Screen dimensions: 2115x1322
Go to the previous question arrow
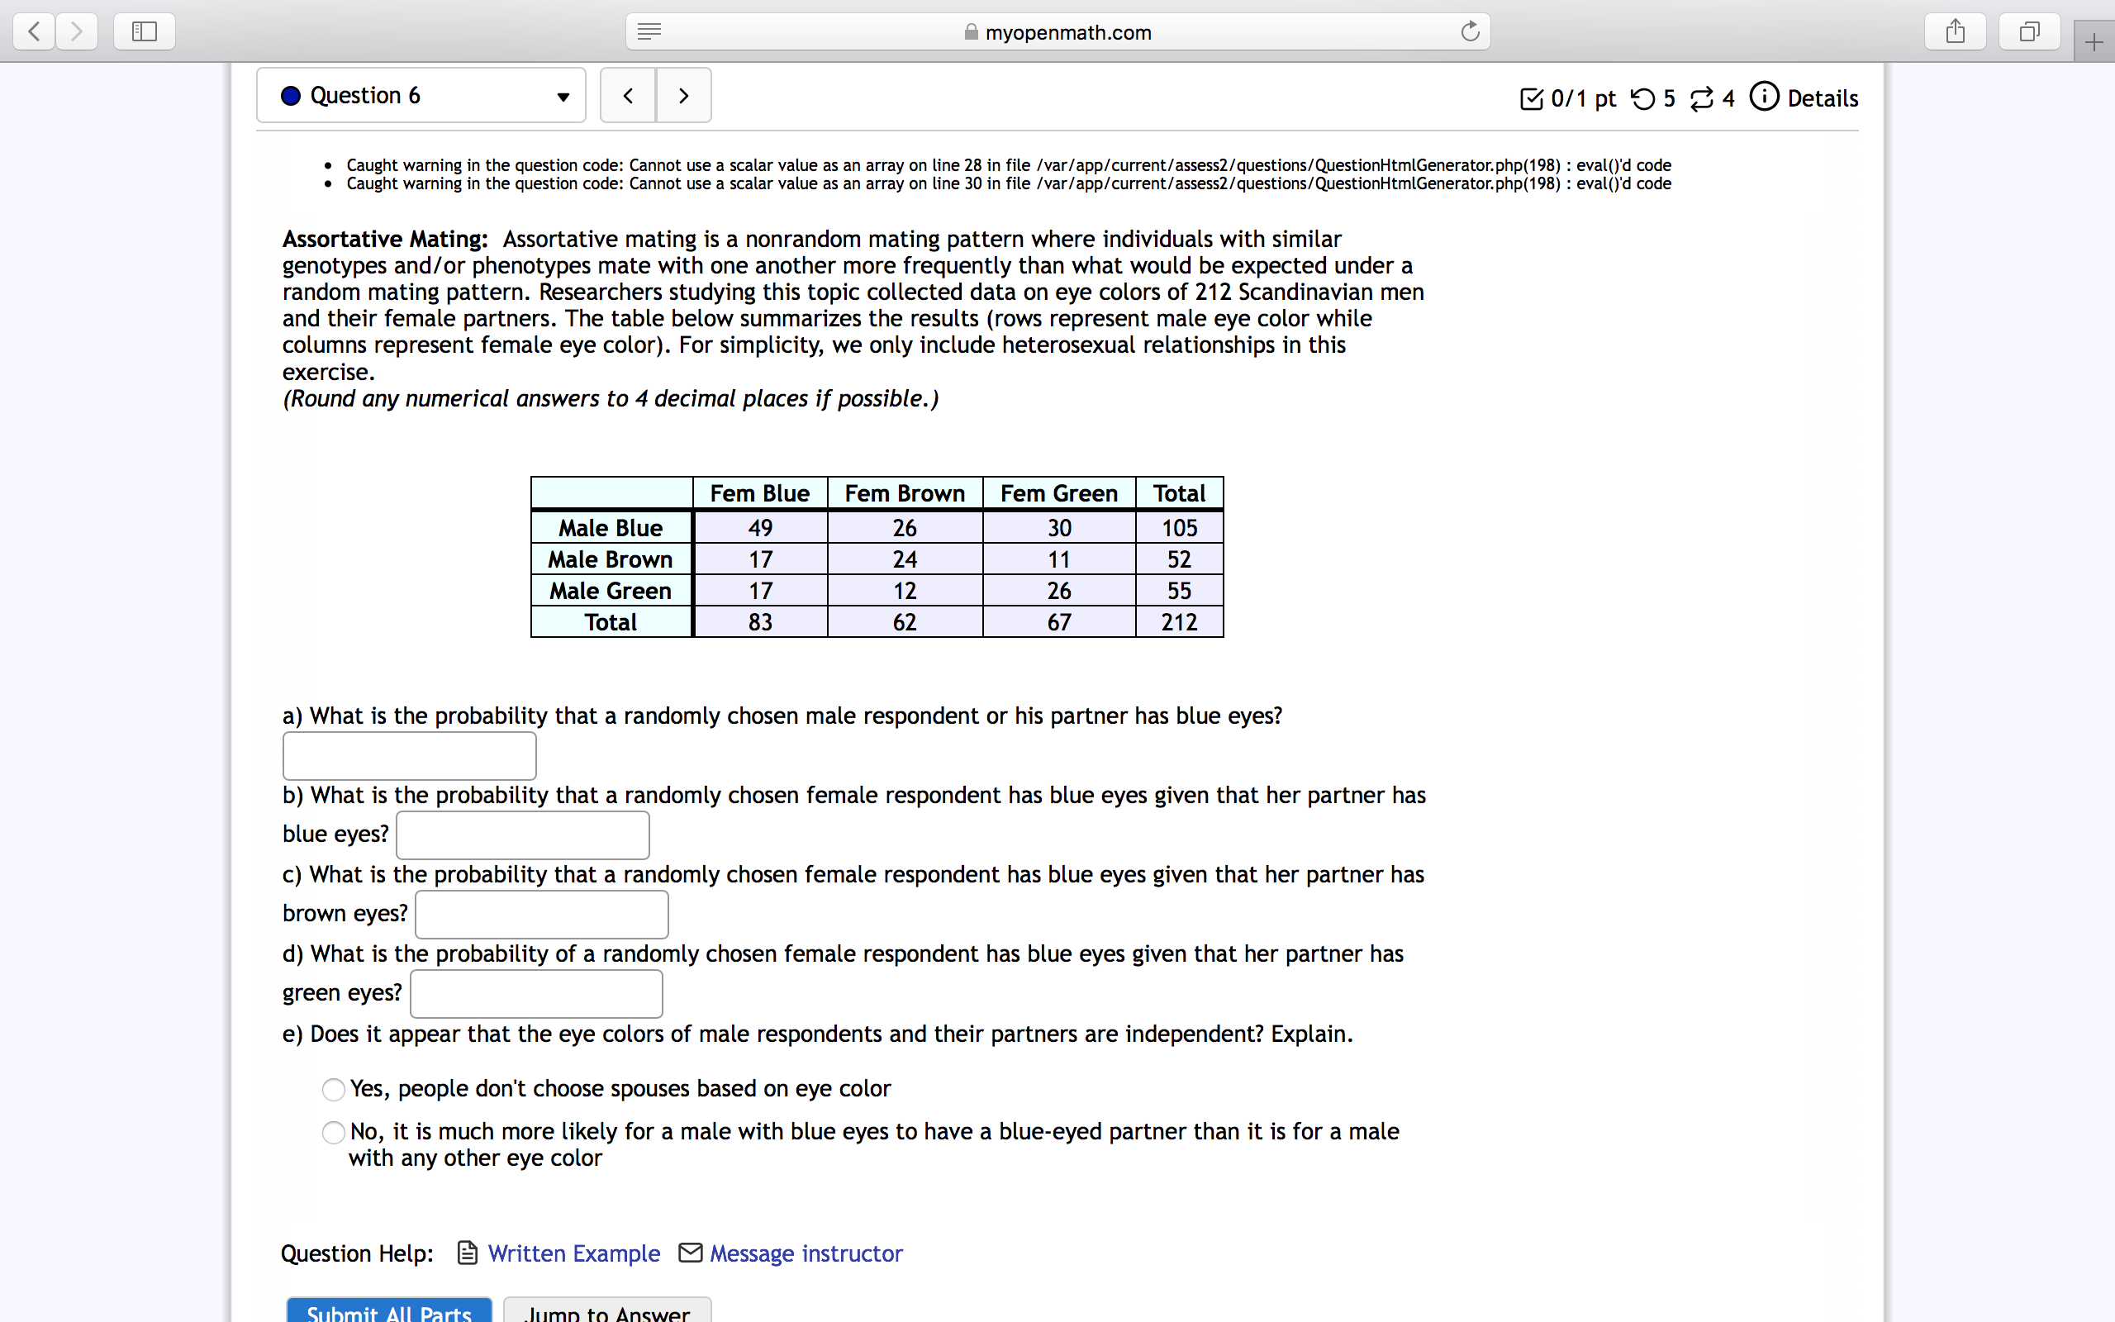point(628,95)
